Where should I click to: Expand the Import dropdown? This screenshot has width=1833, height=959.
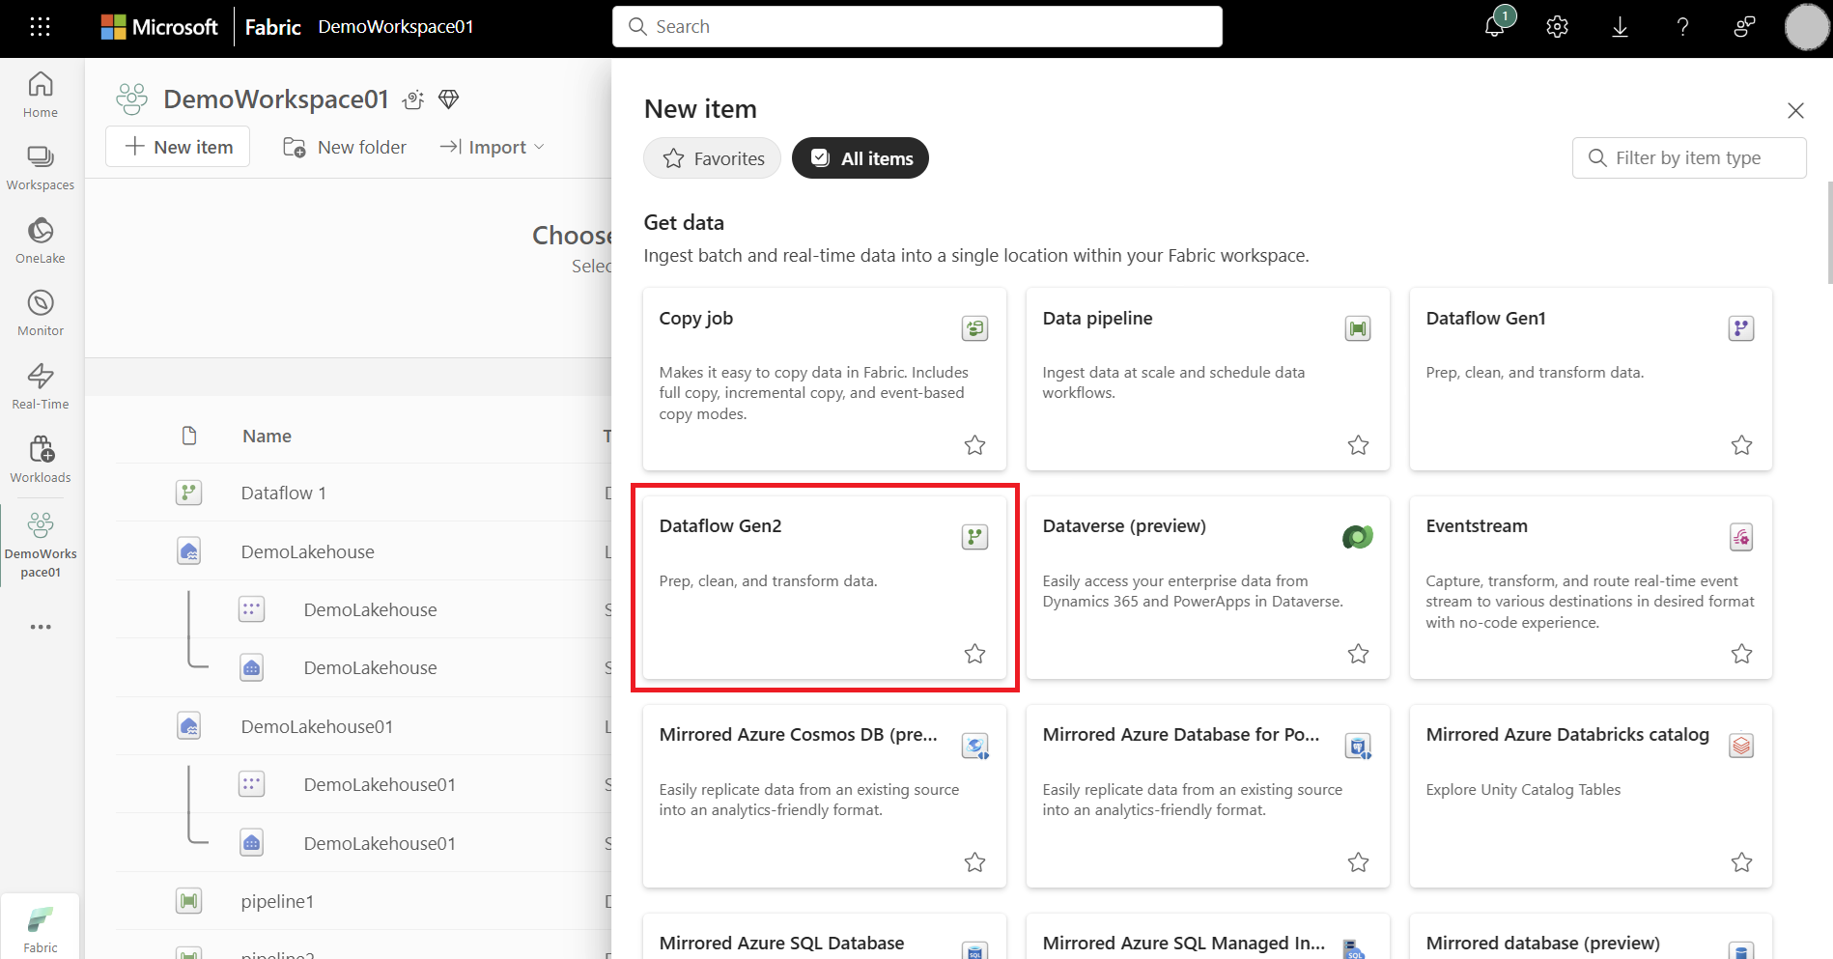click(x=493, y=147)
